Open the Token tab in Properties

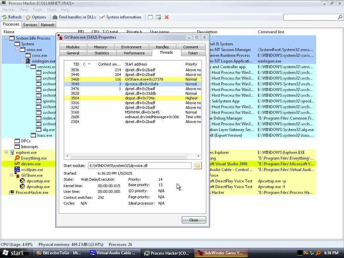click(193, 53)
